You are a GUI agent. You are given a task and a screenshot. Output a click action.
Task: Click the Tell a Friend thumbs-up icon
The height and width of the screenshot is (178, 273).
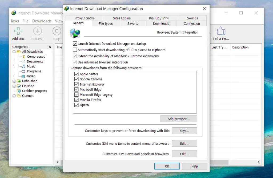(x=221, y=31)
